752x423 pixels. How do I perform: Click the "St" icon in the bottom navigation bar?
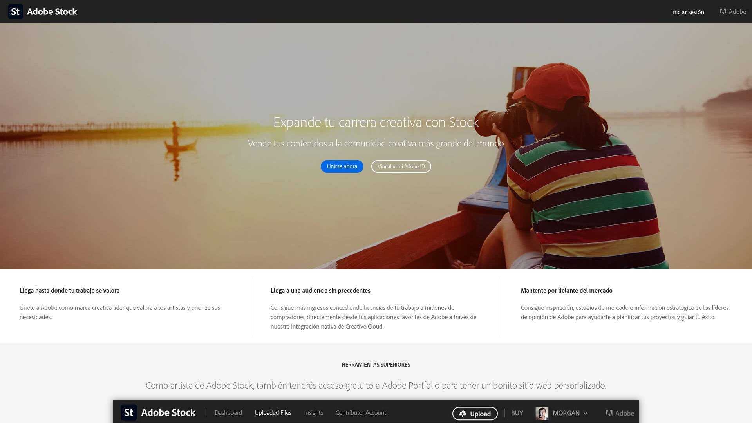(x=128, y=412)
